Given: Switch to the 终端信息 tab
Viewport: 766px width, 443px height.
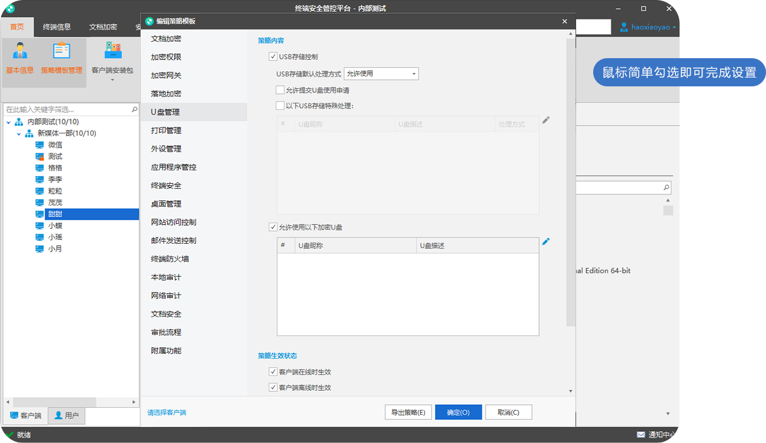Looking at the screenshot, I should tap(57, 27).
